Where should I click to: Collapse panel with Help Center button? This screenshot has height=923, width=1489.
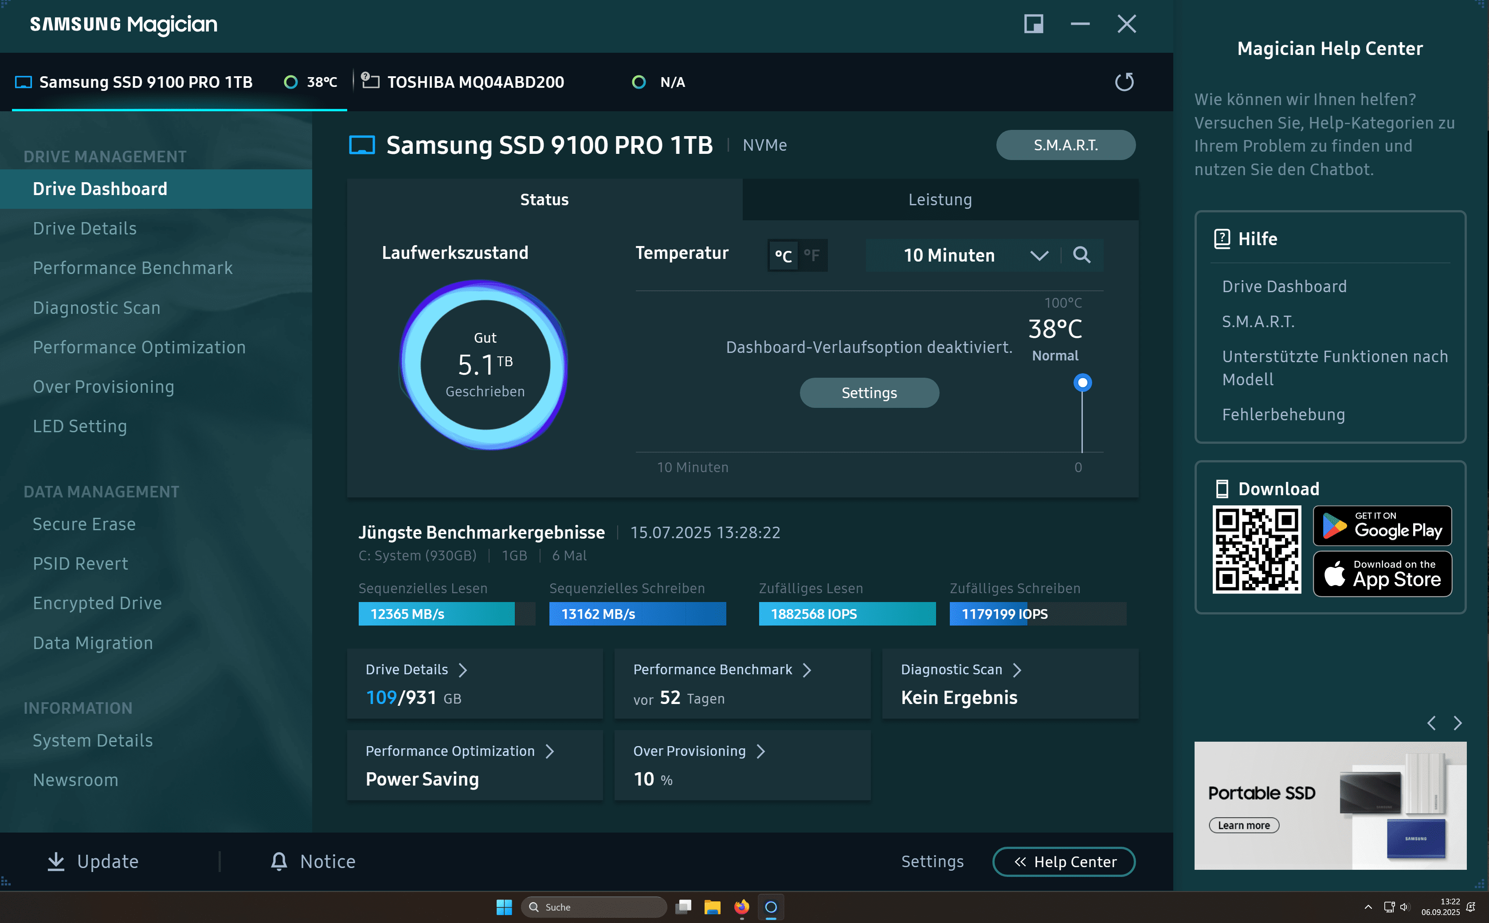1063,861
